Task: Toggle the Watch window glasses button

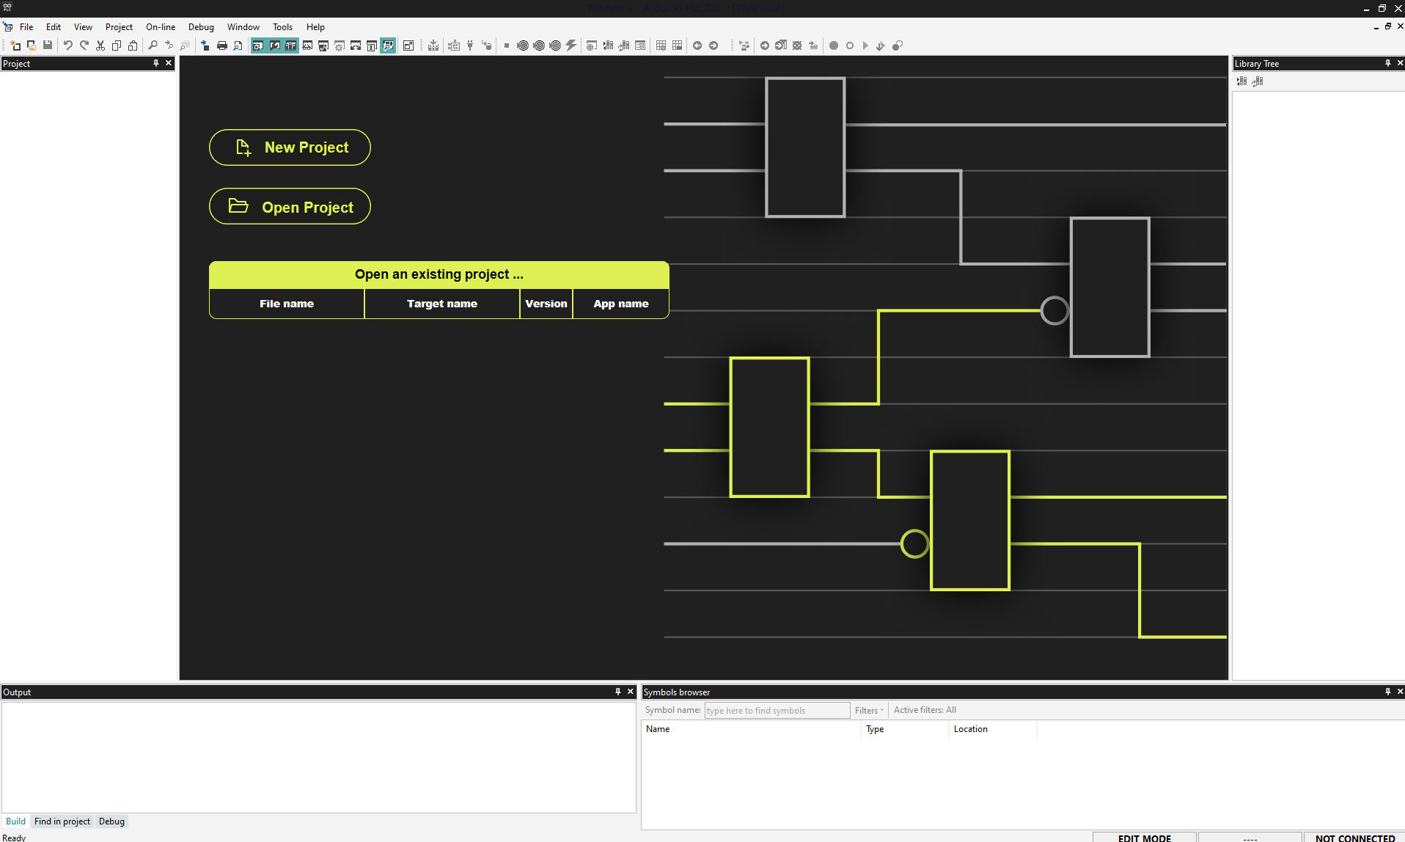Action: click(307, 45)
